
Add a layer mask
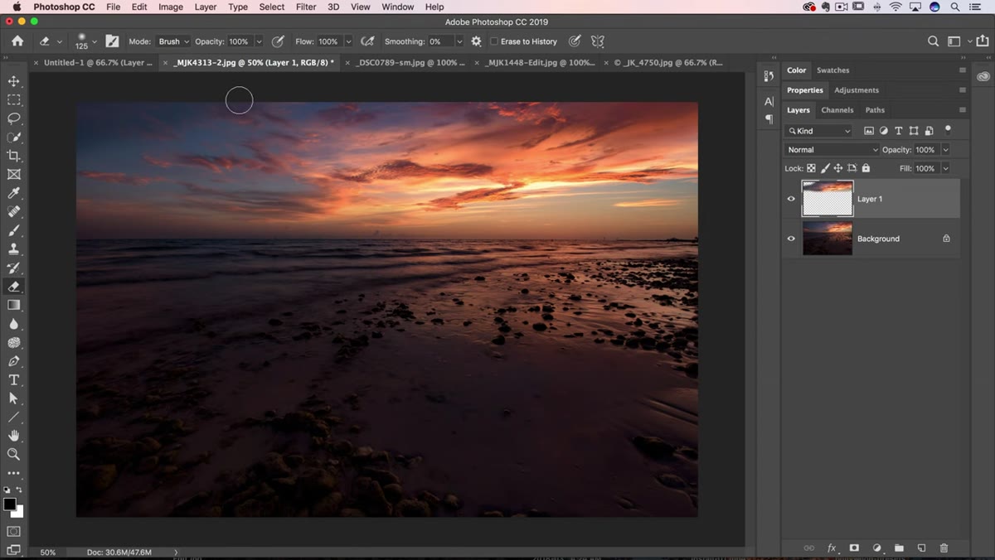pos(854,548)
